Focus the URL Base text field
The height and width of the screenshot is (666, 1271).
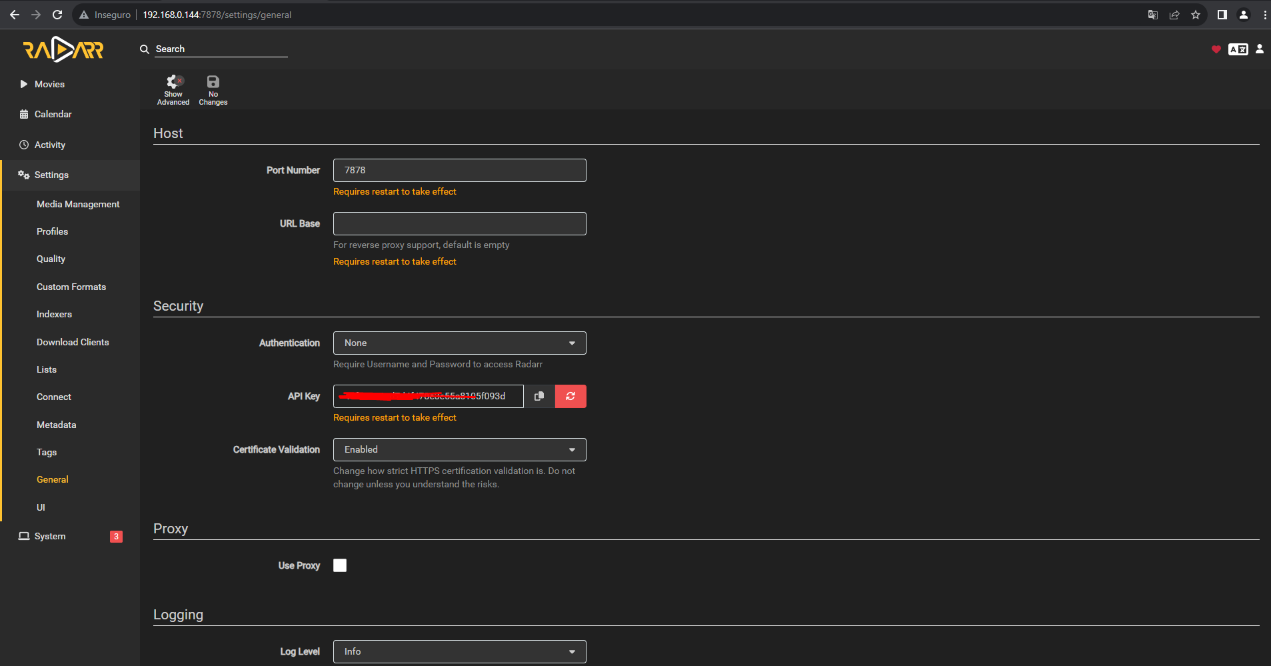point(459,223)
